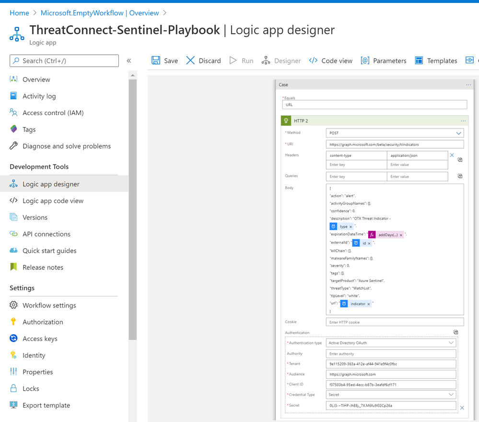Remove the id token from Body
The image size is (479, 422).
point(369,243)
